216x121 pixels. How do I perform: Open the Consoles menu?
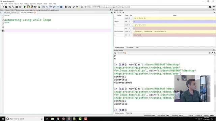point(33,4)
